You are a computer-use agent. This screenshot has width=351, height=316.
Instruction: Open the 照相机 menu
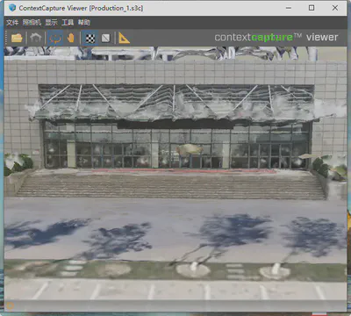32,22
